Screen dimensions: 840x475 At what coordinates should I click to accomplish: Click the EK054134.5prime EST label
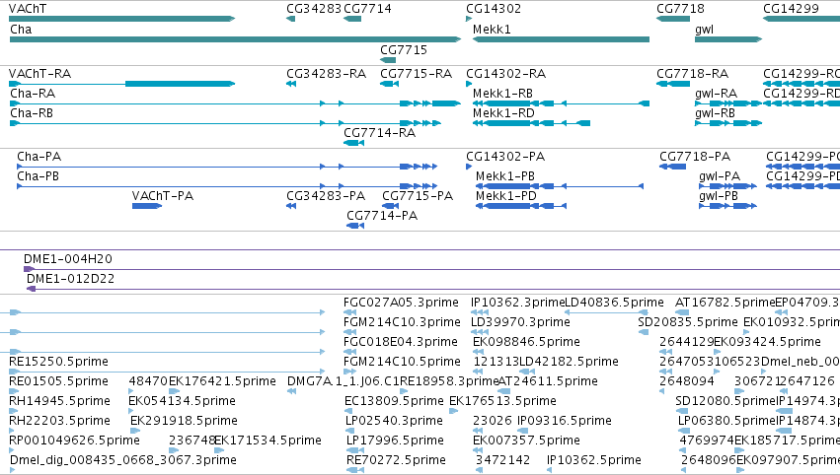183,402
